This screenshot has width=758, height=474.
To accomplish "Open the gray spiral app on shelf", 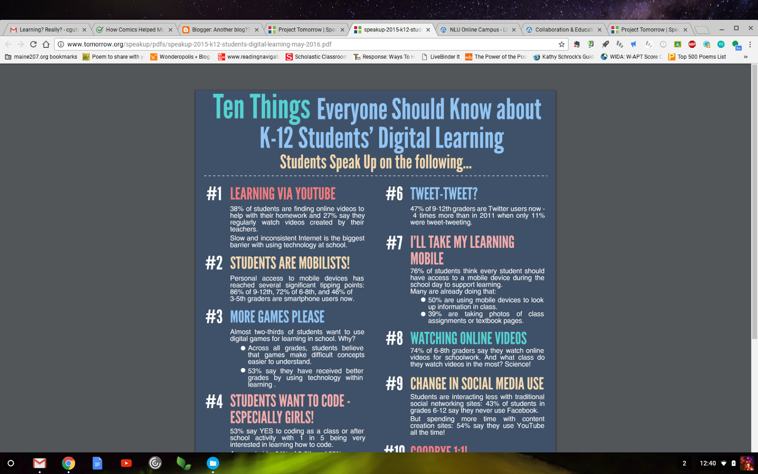I will click(155, 463).
